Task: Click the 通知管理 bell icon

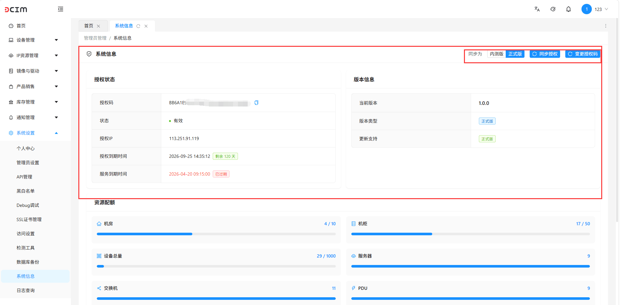Action: point(11,117)
